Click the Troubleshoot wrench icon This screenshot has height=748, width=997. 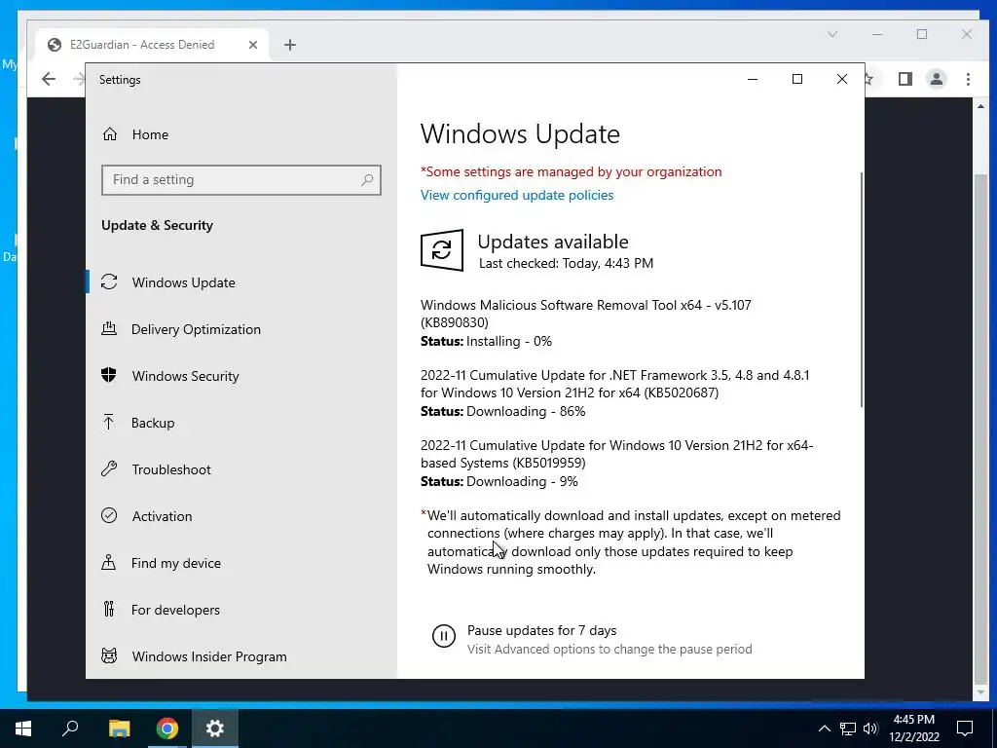tap(109, 468)
